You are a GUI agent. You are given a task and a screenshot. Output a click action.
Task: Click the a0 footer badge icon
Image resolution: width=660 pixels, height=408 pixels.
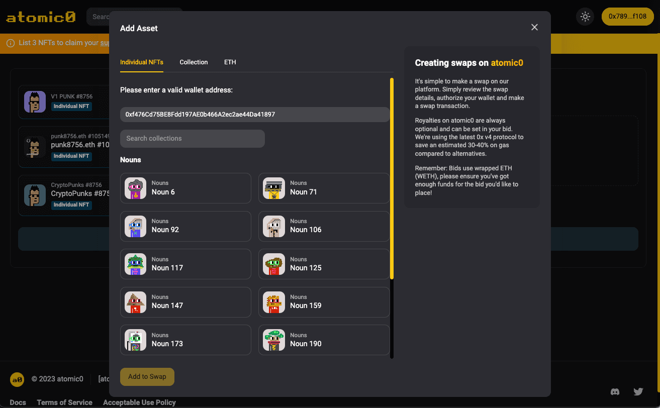point(17,379)
